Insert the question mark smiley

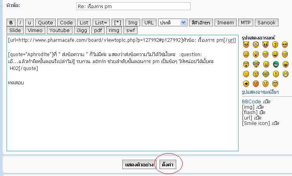point(276,44)
